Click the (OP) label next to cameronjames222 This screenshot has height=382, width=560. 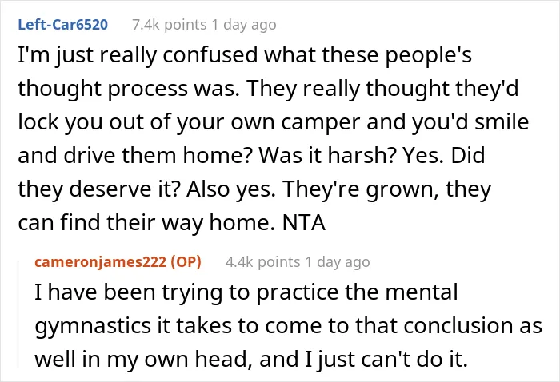tap(186, 262)
